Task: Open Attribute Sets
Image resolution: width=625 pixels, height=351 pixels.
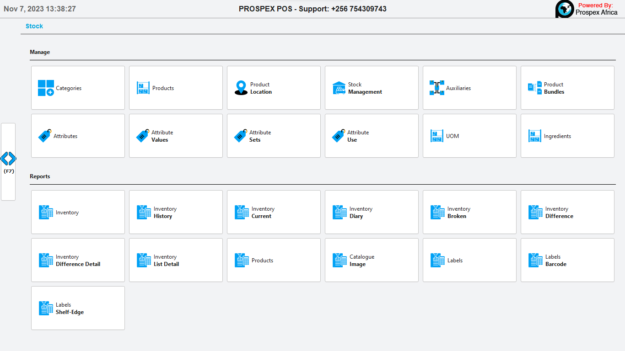Action: pos(274,136)
